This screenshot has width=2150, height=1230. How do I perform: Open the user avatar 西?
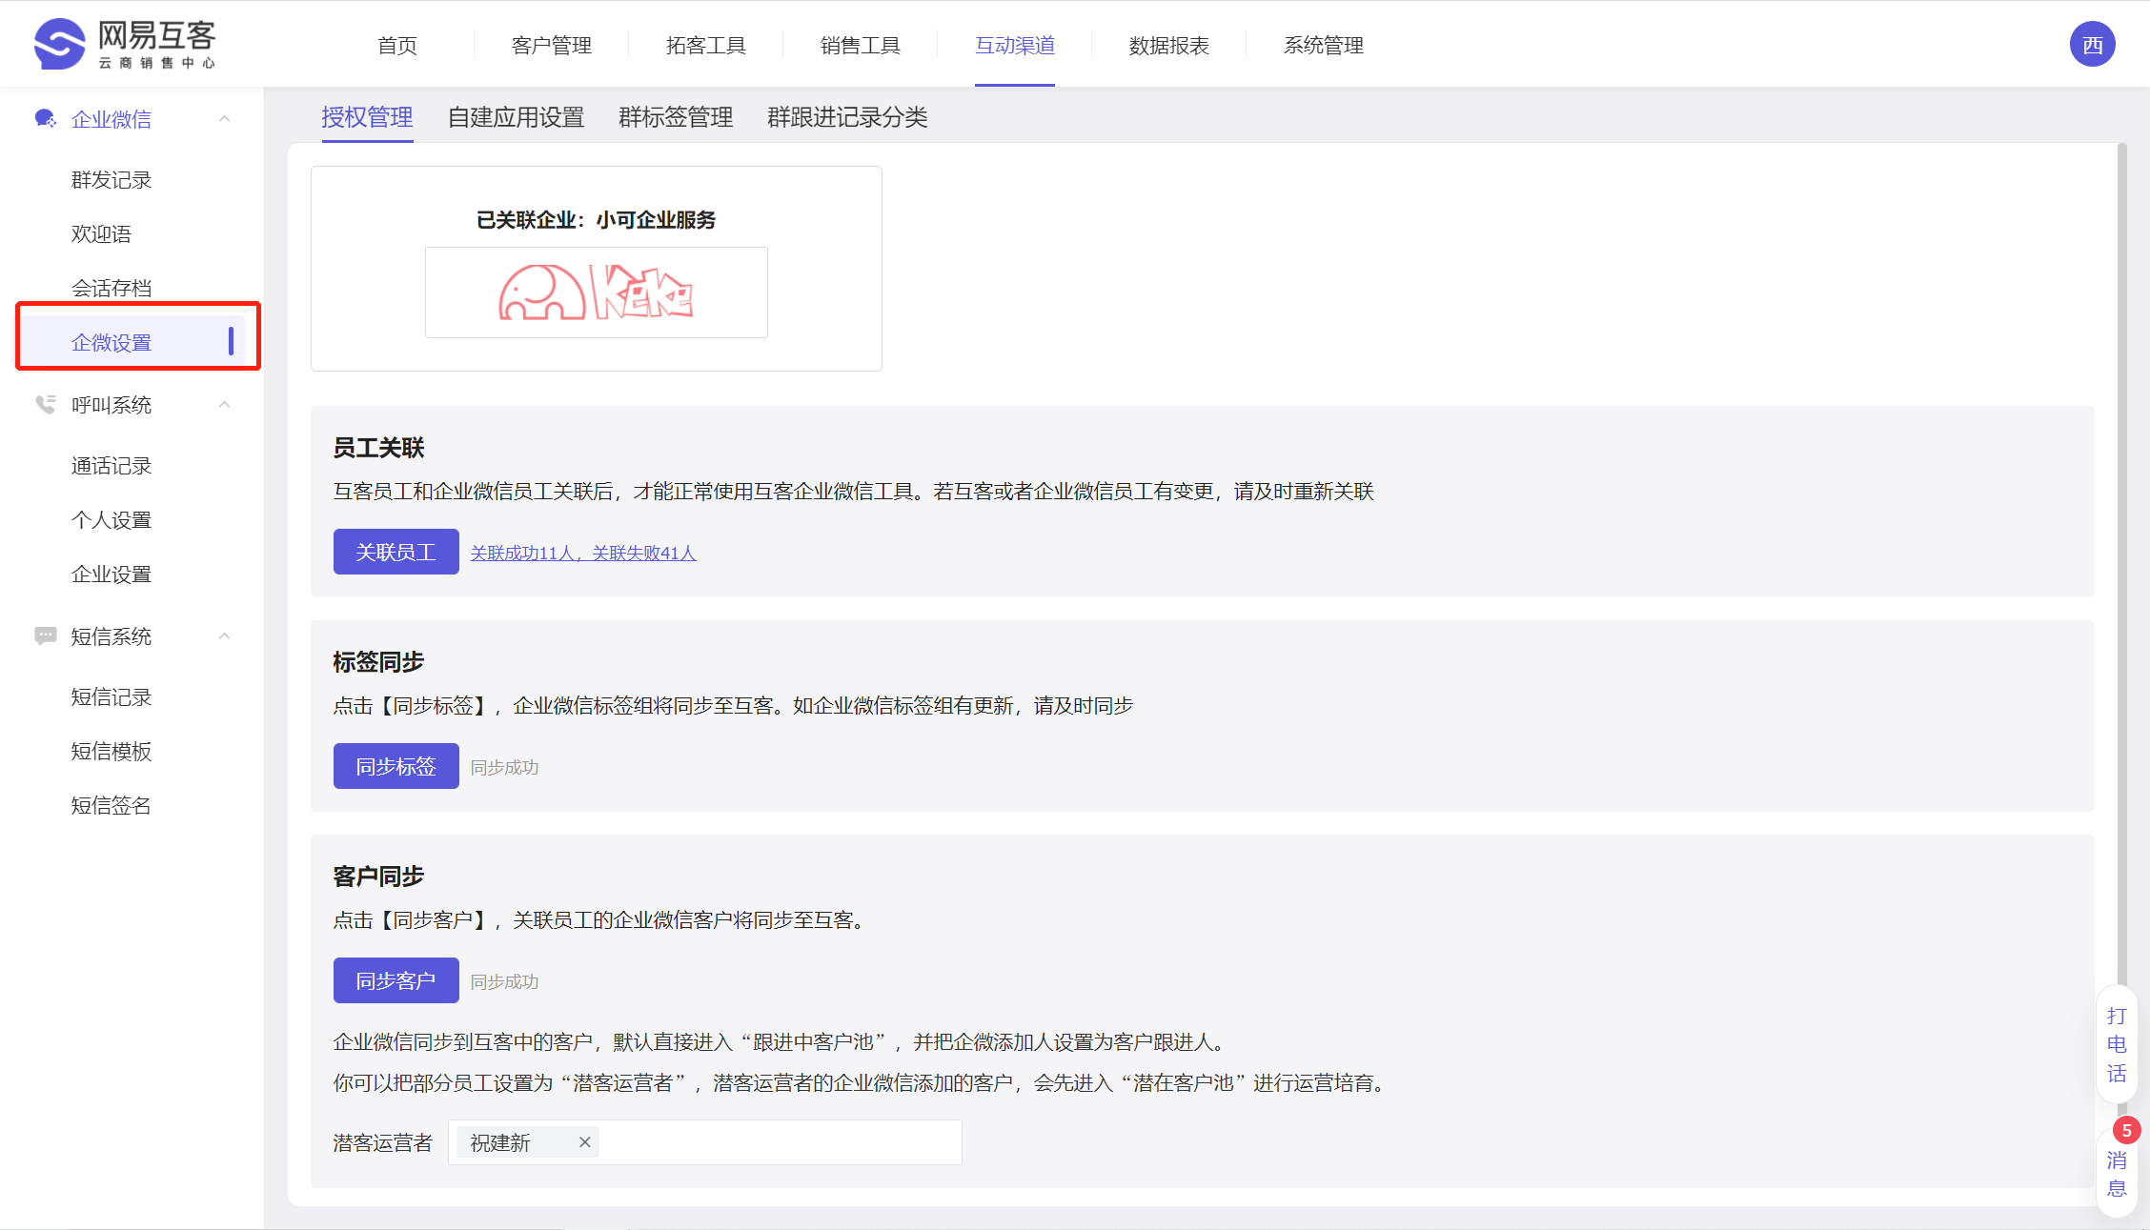point(2092,45)
